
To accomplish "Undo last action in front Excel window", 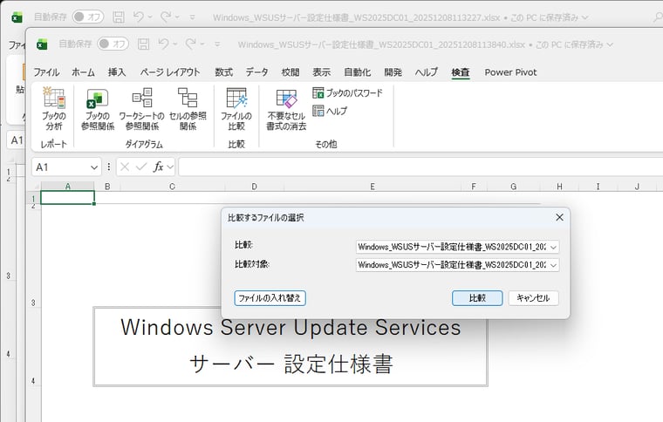I will [x=163, y=44].
